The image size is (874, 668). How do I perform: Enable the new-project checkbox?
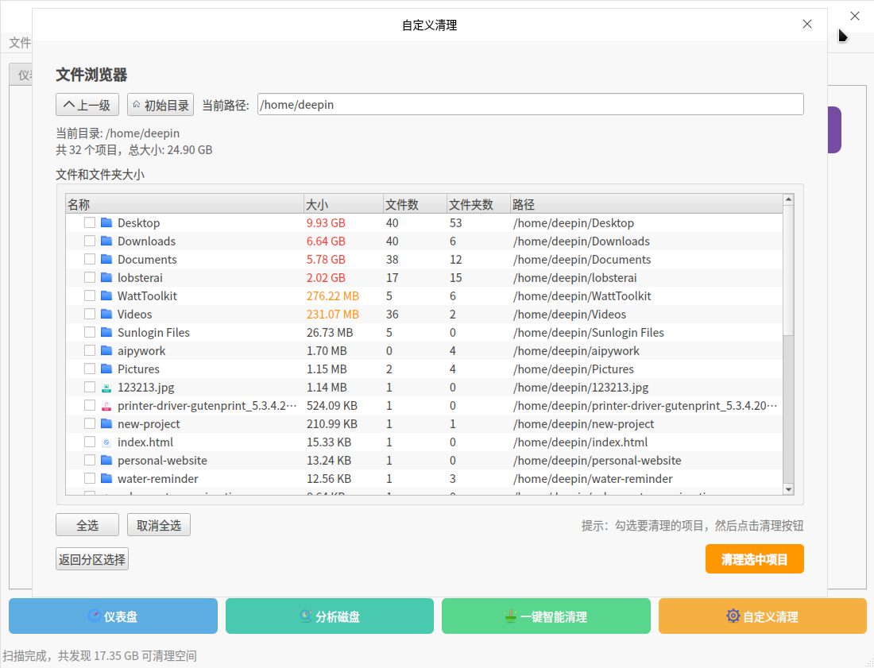click(x=91, y=424)
